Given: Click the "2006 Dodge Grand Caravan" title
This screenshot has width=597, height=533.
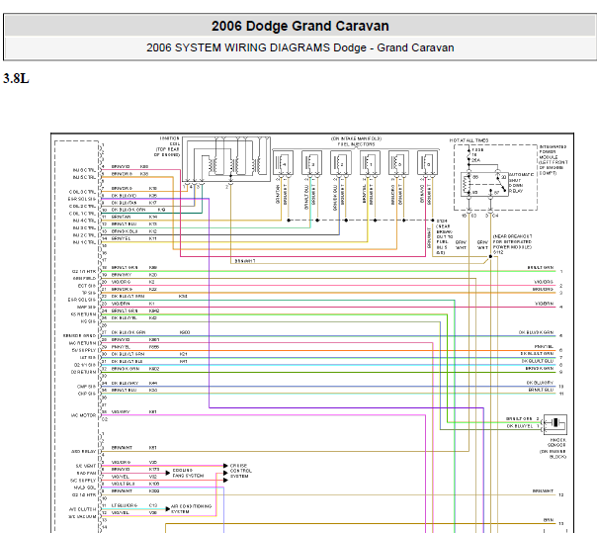Looking at the screenshot, I should 300,26.
